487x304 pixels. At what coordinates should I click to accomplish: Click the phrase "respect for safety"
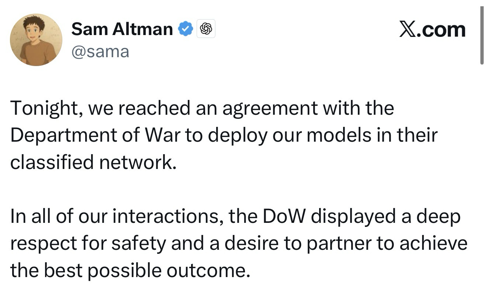[88, 243]
